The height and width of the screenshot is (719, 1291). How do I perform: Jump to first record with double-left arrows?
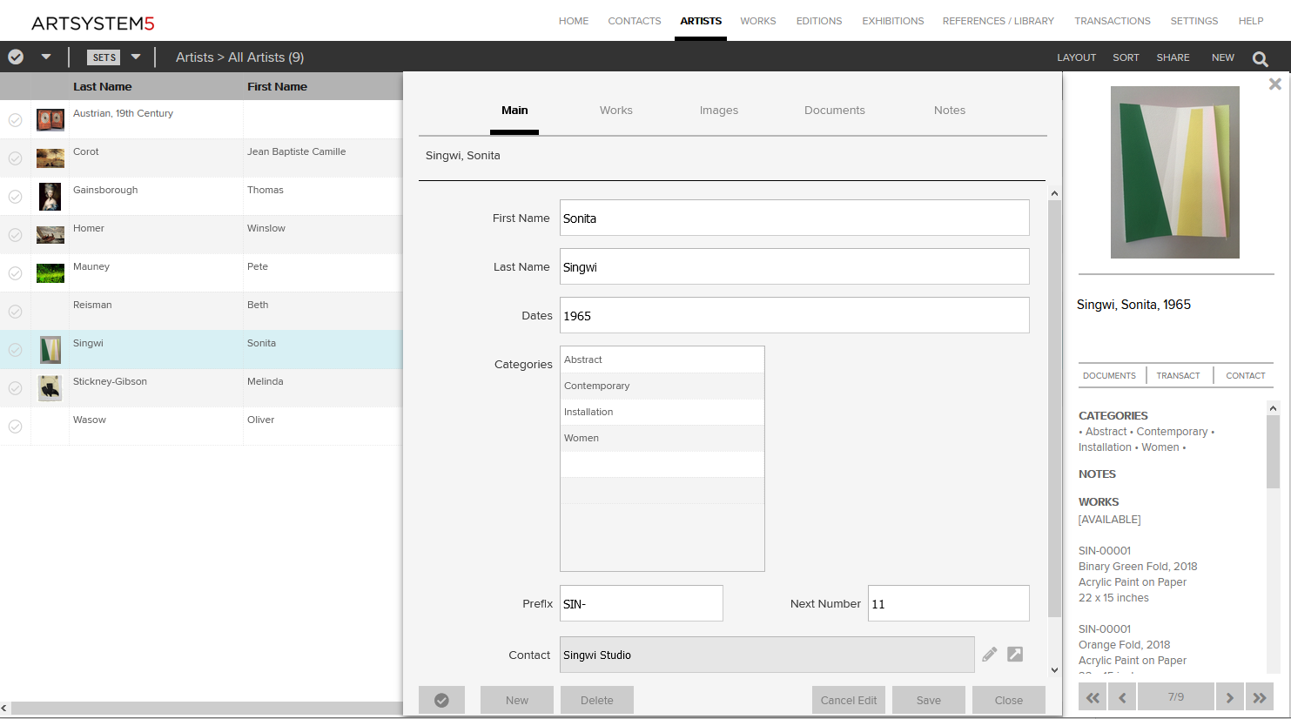tap(1093, 697)
